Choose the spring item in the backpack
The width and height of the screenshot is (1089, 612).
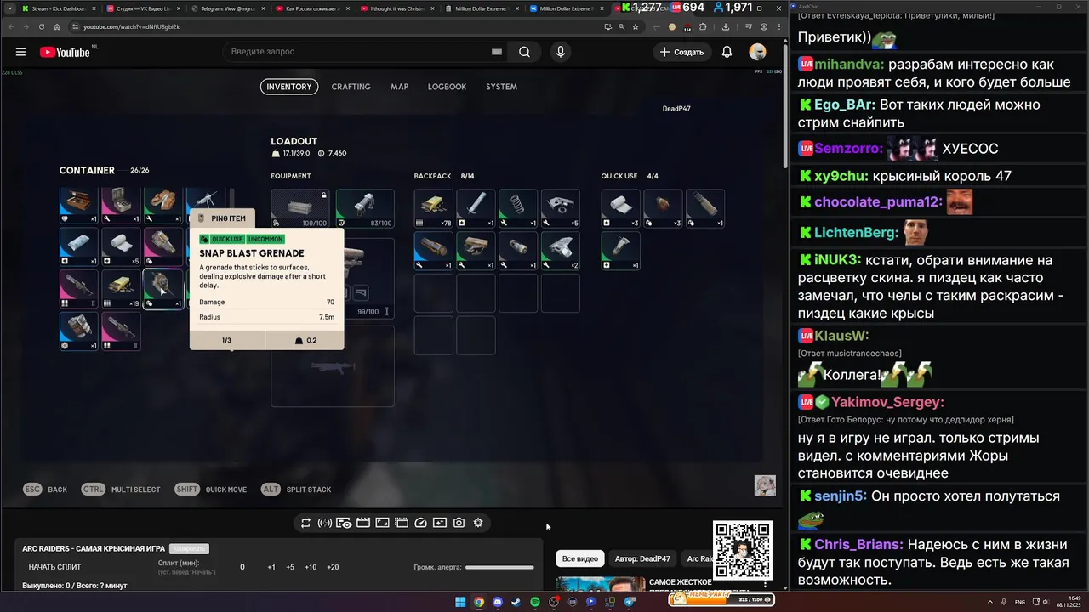point(518,209)
